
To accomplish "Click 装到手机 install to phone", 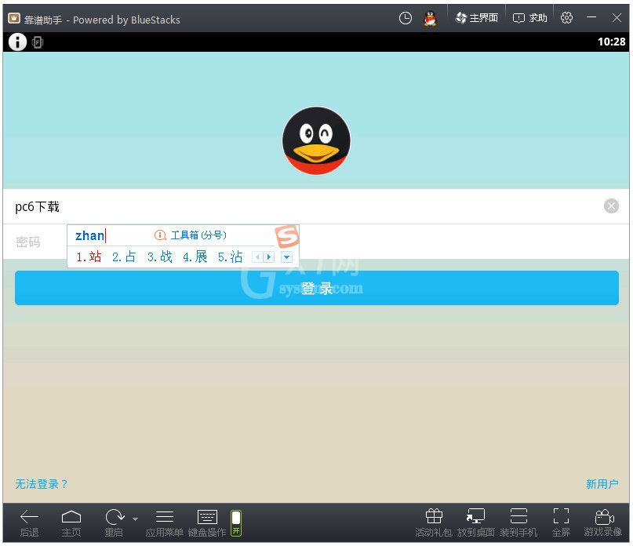I will [x=518, y=523].
